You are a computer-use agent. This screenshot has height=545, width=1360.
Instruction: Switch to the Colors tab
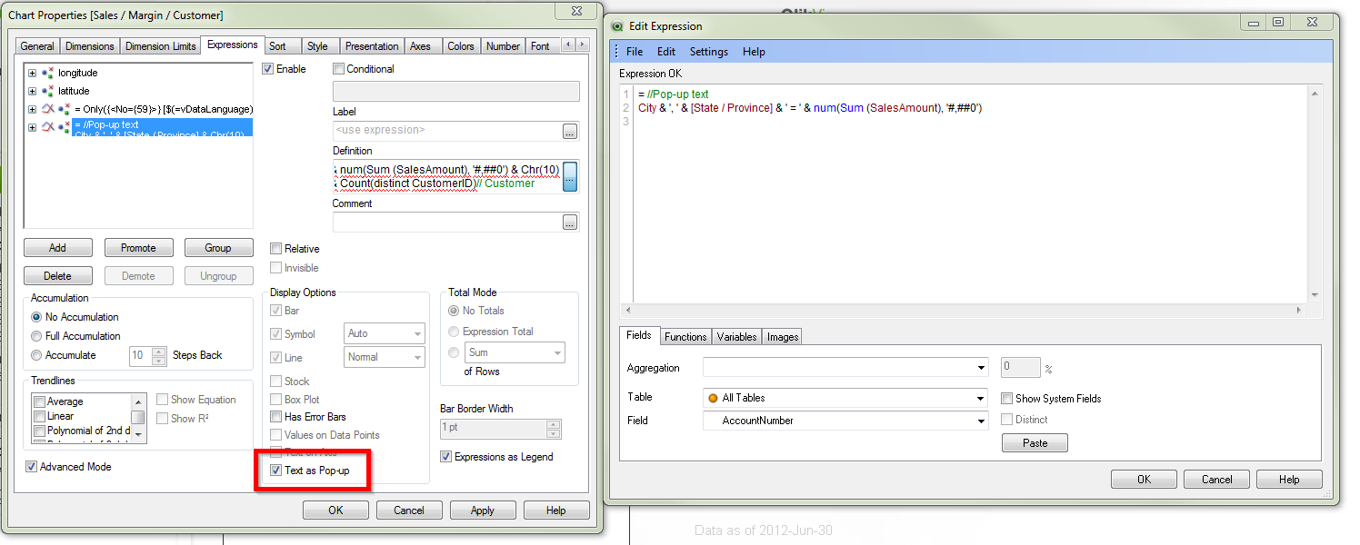(x=461, y=46)
